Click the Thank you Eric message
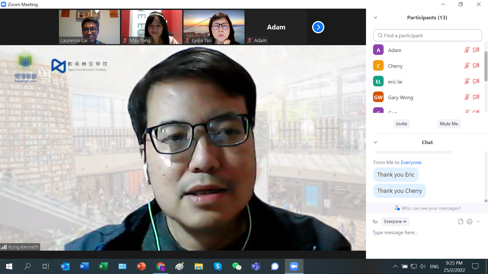Image resolution: width=488 pixels, height=274 pixels. 396,175
